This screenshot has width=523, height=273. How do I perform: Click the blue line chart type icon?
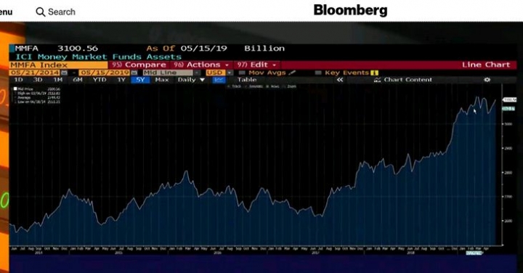tap(219, 80)
